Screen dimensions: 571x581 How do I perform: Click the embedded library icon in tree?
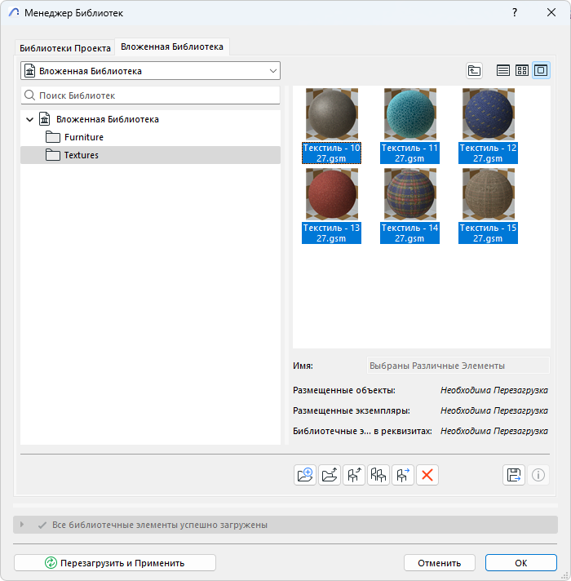44,119
